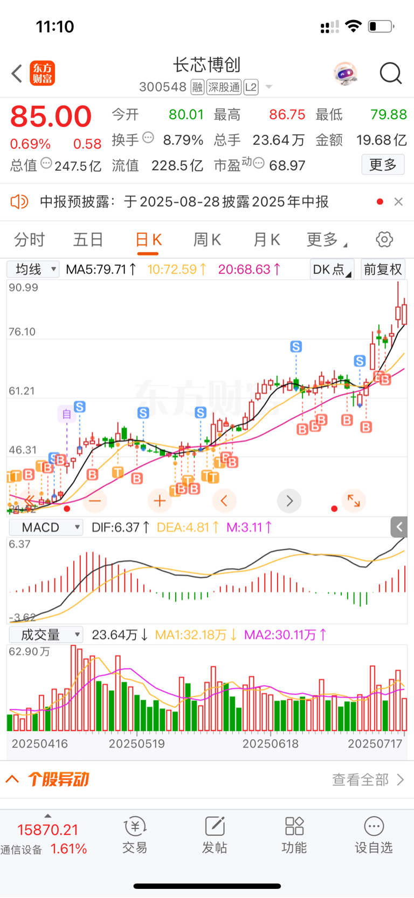414x898 pixels.
Task: Tap the stock code 300548
Action: tap(163, 87)
